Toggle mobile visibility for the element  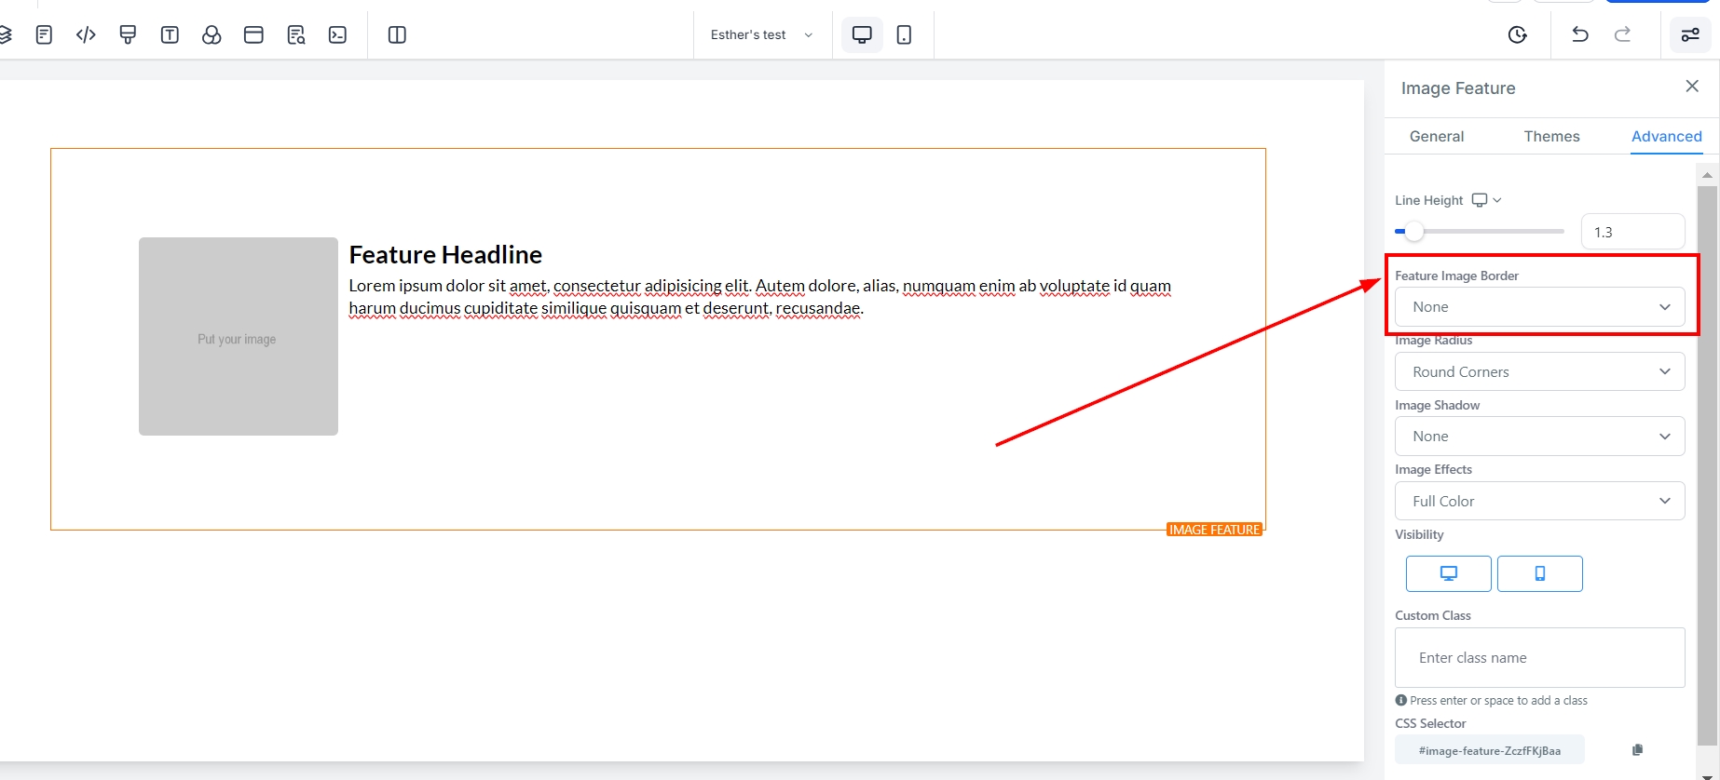(x=1539, y=573)
